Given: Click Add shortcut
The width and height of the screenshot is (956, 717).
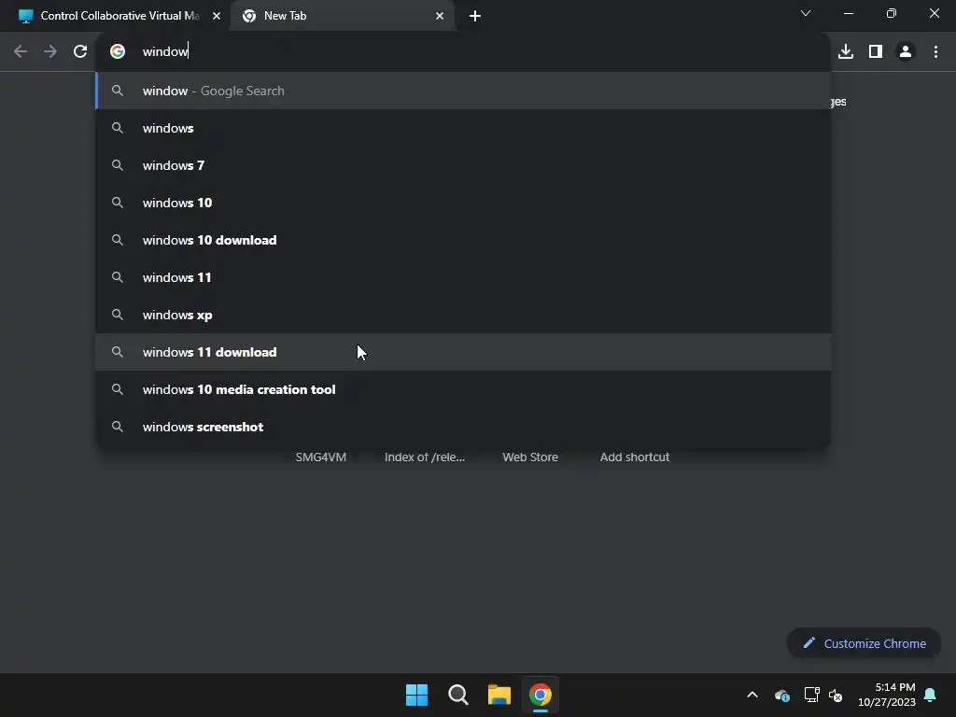Looking at the screenshot, I should pyautogui.click(x=635, y=457).
